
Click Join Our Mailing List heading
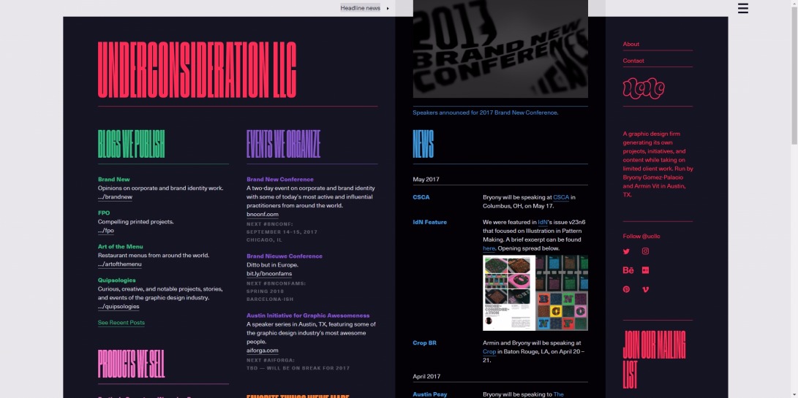[654, 359]
